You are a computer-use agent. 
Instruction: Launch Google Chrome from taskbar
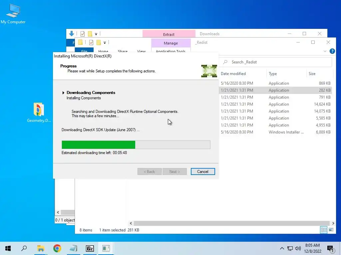pos(57,248)
